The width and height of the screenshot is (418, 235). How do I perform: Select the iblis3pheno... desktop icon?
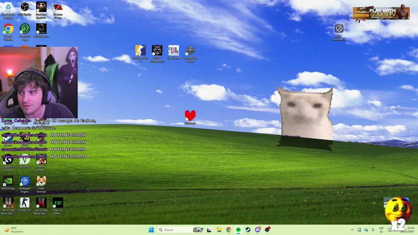(41, 31)
